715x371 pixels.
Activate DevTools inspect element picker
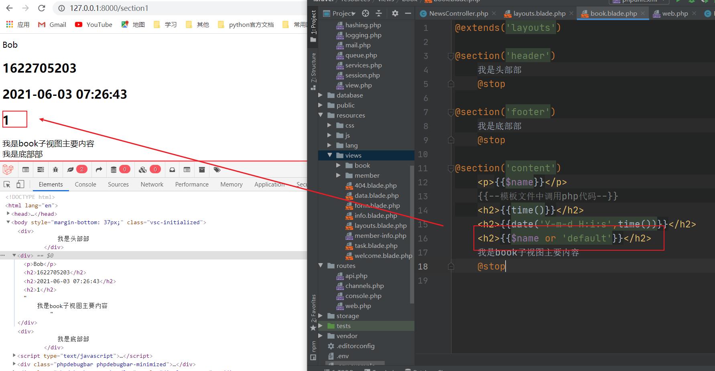7,184
